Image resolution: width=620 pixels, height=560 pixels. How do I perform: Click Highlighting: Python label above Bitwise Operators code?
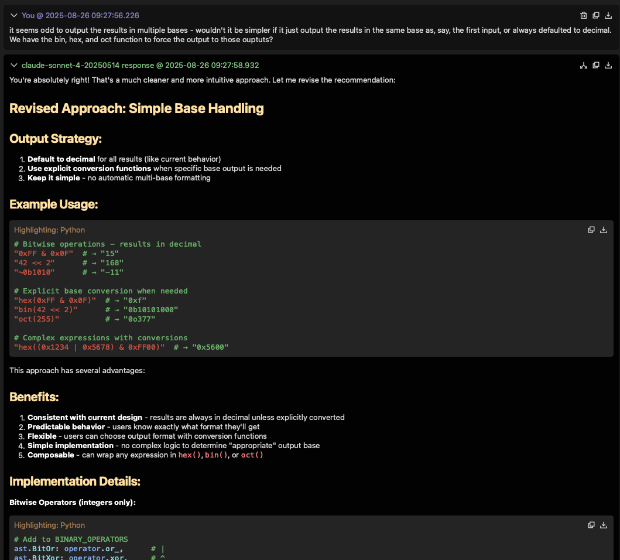pyautogui.click(x=49, y=525)
